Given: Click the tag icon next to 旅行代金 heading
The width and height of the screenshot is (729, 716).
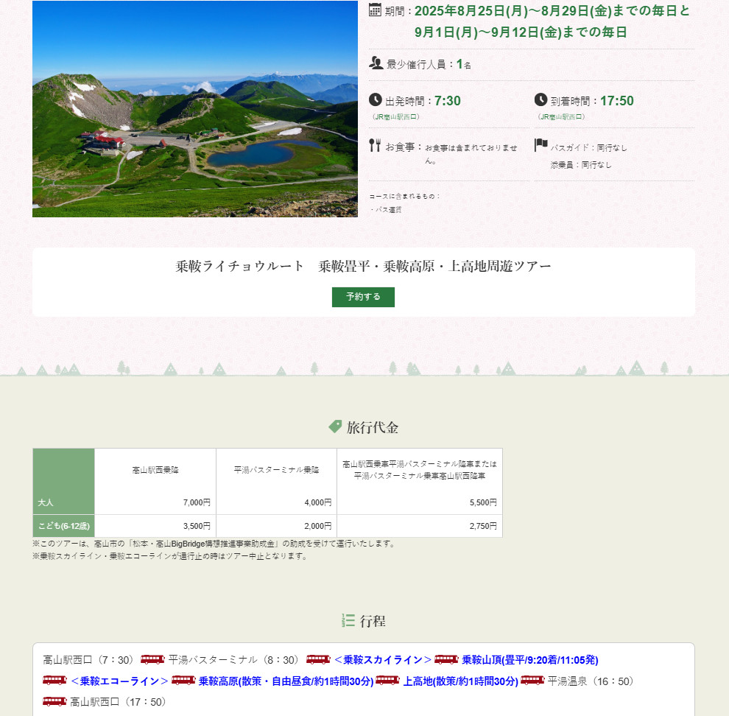Looking at the screenshot, I should point(335,427).
